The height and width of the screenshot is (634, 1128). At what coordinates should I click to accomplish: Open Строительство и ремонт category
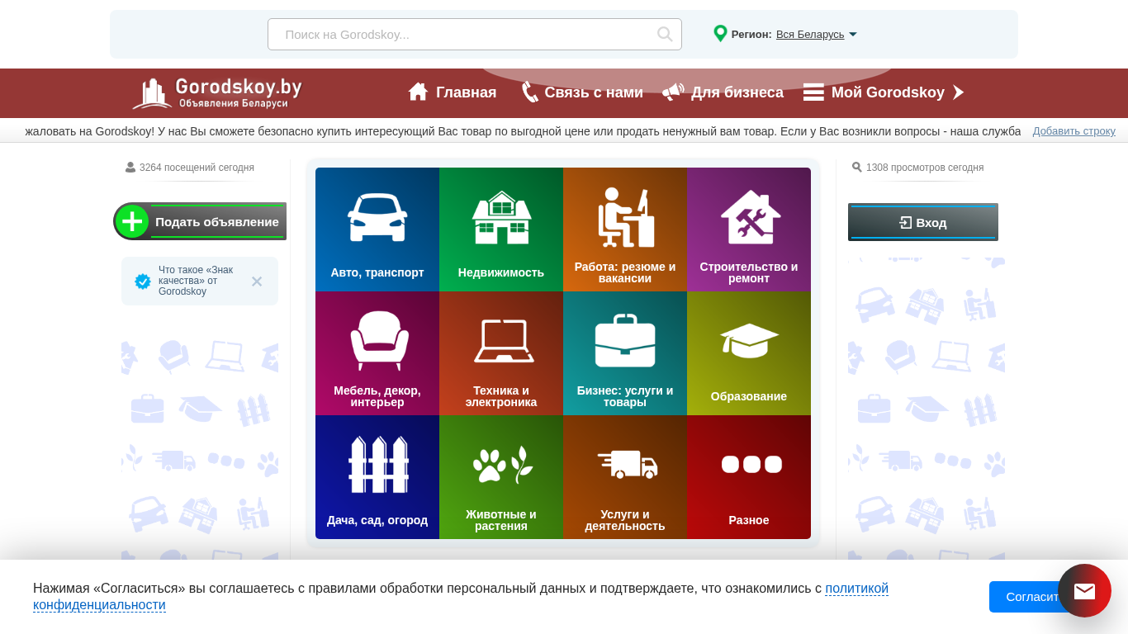(x=749, y=229)
